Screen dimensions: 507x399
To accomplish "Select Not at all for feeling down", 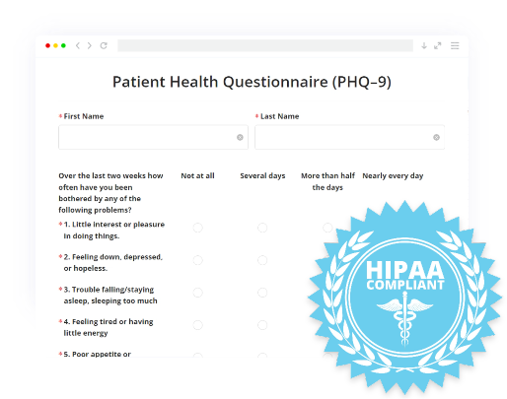I will point(197,260).
